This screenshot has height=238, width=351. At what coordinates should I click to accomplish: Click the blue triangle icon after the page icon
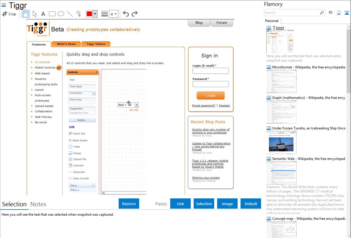pyautogui.click(x=347, y=13)
